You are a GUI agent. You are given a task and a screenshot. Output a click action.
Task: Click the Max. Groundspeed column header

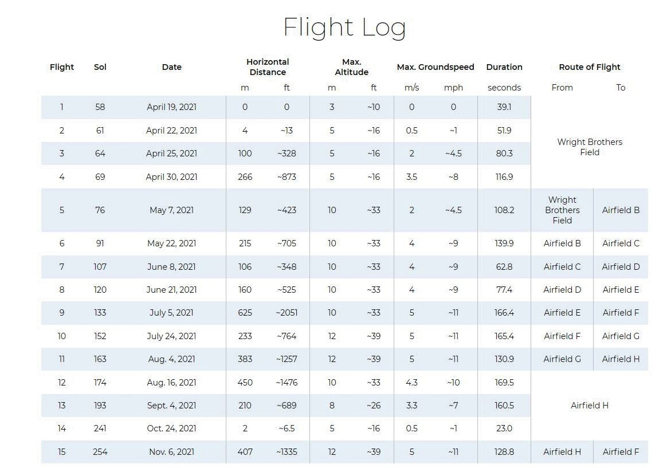click(x=436, y=67)
